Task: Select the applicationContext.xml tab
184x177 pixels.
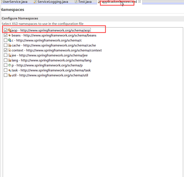Action: [x=119, y=2]
